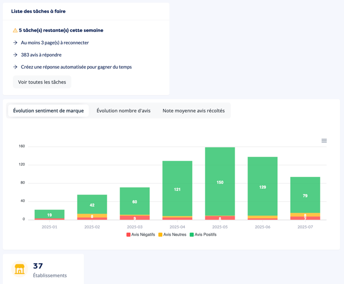Click the 'Voir toutes les tâches' button
The height and width of the screenshot is (284, 344).
[x=42, y=82]
